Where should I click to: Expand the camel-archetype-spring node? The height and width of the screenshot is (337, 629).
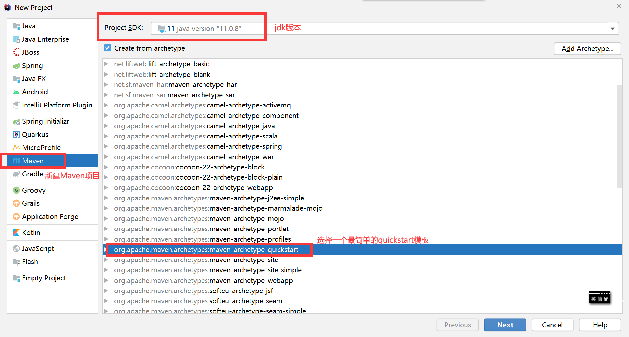pyautogui.click(x=106, y=146)
